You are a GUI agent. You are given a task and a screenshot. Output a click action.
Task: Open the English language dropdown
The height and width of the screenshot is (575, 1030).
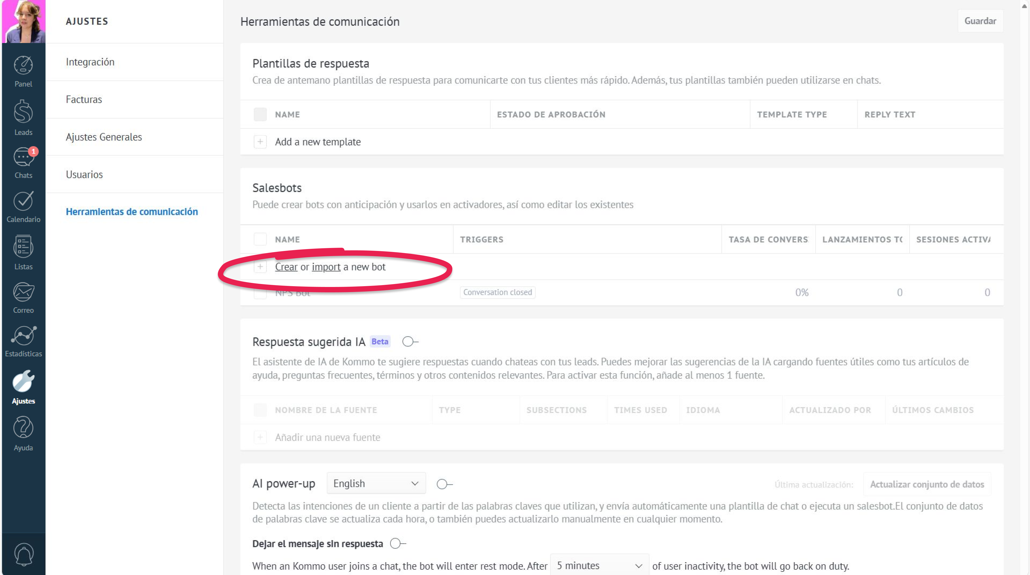coord(376,483)
